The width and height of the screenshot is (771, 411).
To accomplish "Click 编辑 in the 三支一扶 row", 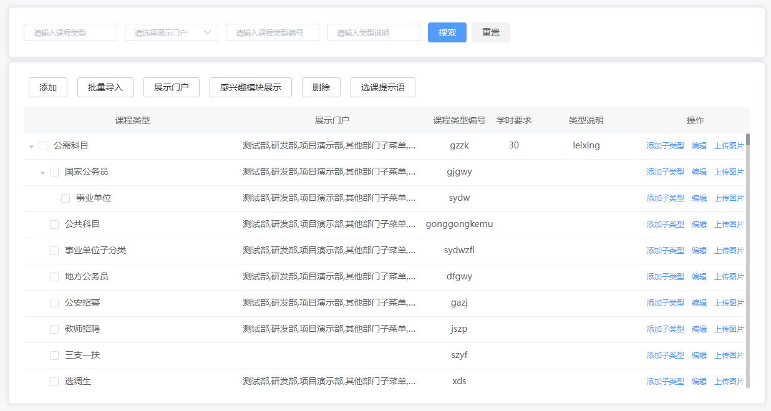I will point(699,355).
